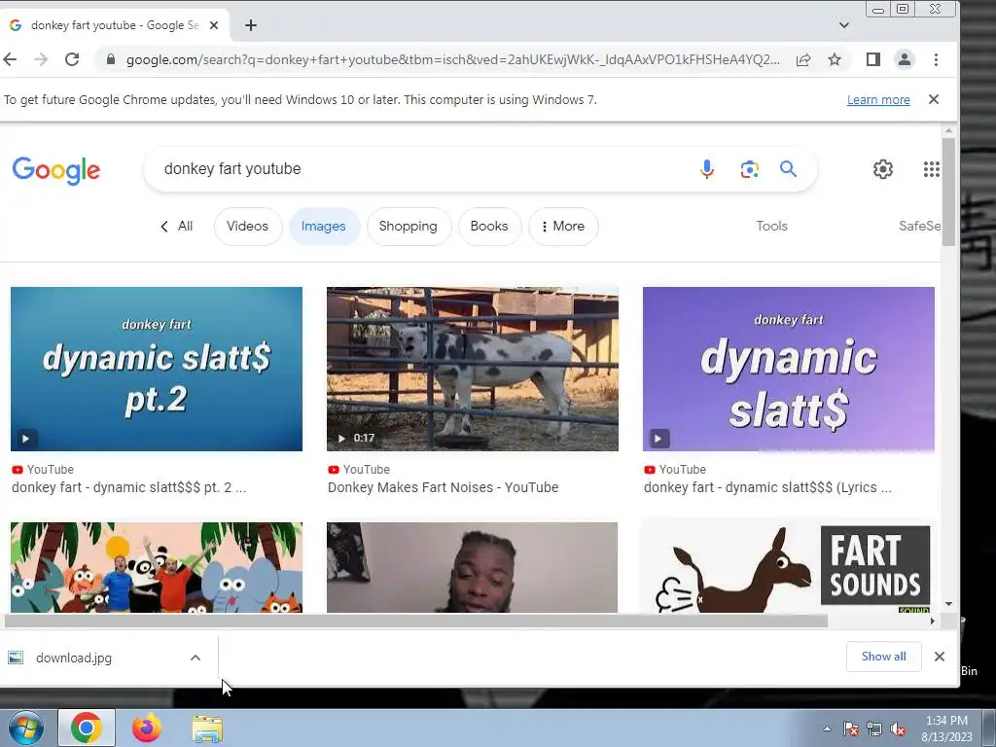Open Google quick settings gear
Screen dimensions: 996x747
coord(882,169)
